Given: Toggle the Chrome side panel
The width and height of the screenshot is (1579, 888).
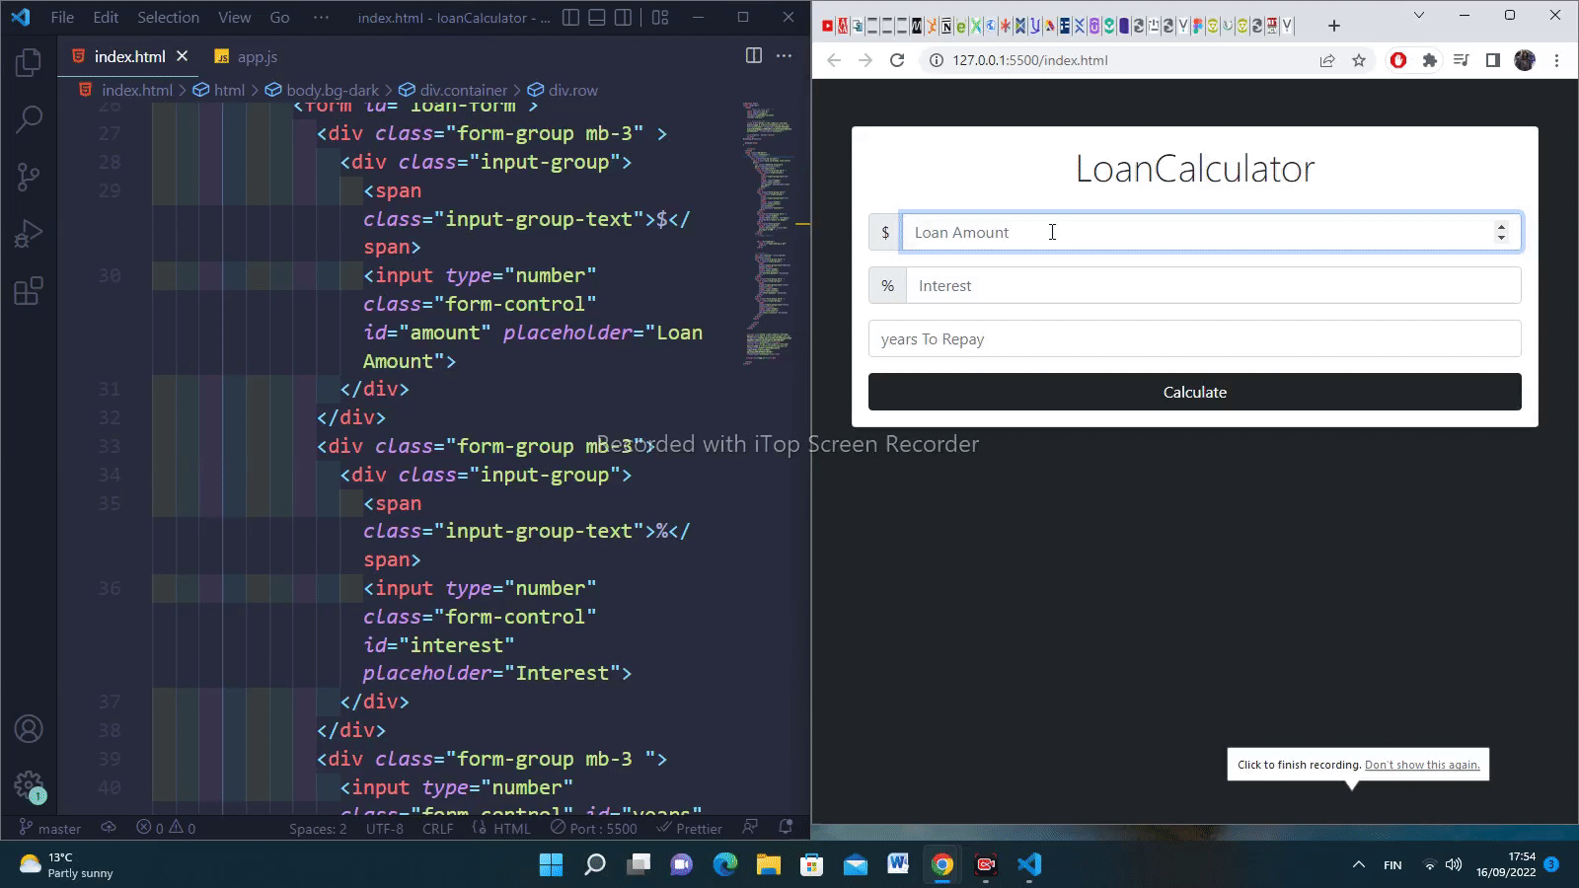Looking at the screenshot, I should coord(1493,60).
